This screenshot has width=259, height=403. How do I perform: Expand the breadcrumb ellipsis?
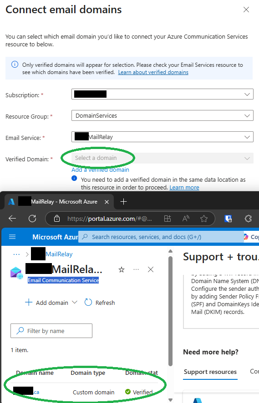16,254
